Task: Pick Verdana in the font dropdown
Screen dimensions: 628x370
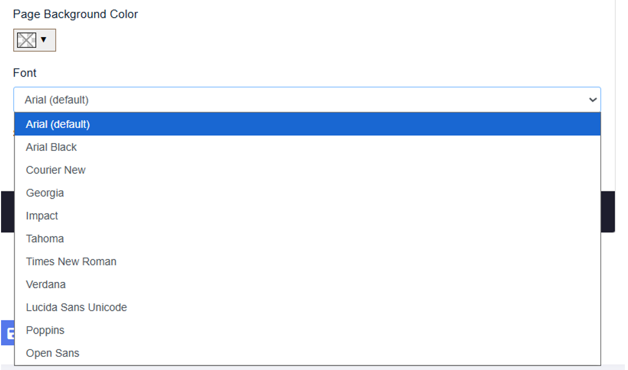Action: tap(46, 285)
